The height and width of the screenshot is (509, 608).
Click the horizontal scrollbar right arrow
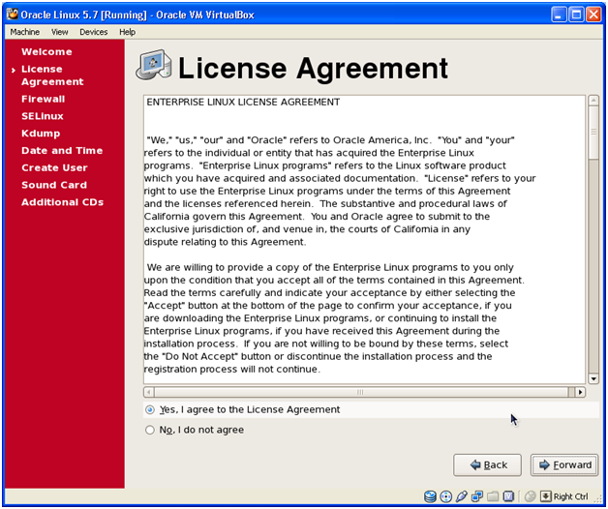pyautogui.click(x=581, y=392)
